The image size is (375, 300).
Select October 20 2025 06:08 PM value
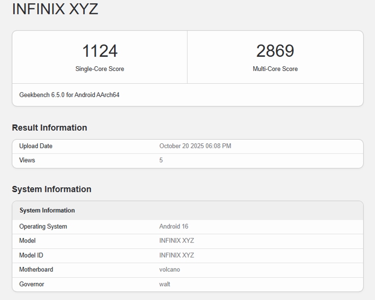tap(195, 146)
